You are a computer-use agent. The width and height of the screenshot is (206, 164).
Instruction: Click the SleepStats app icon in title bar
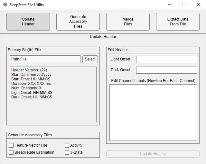click(x=5, y=5)
